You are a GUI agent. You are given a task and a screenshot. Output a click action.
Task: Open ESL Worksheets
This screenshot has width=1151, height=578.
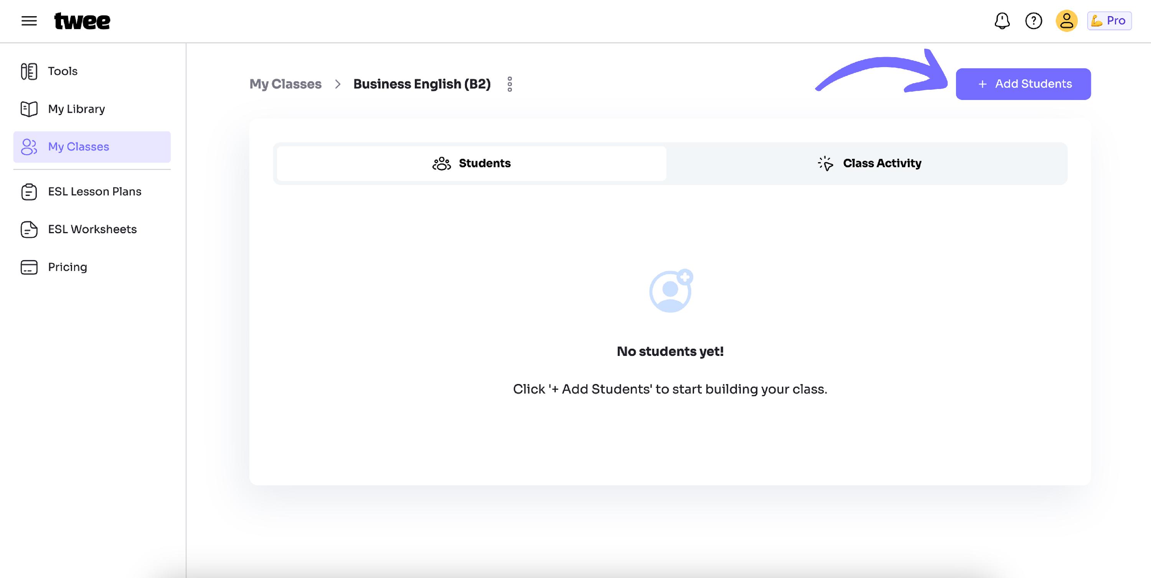click(92, 230)
